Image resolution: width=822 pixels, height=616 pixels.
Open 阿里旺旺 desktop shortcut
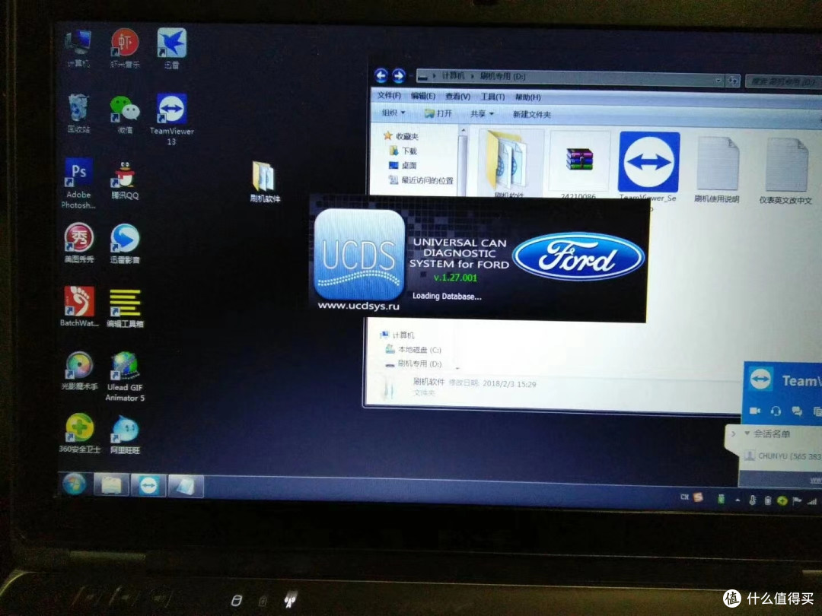[x=125, y=435]
